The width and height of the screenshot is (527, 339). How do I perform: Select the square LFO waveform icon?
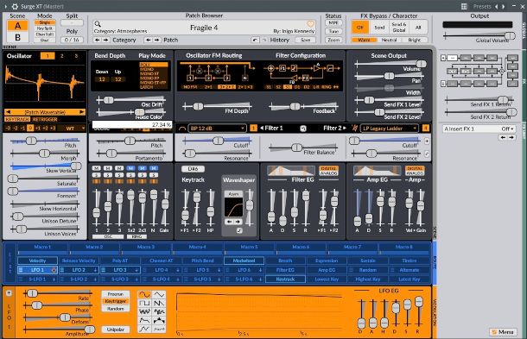144,303
